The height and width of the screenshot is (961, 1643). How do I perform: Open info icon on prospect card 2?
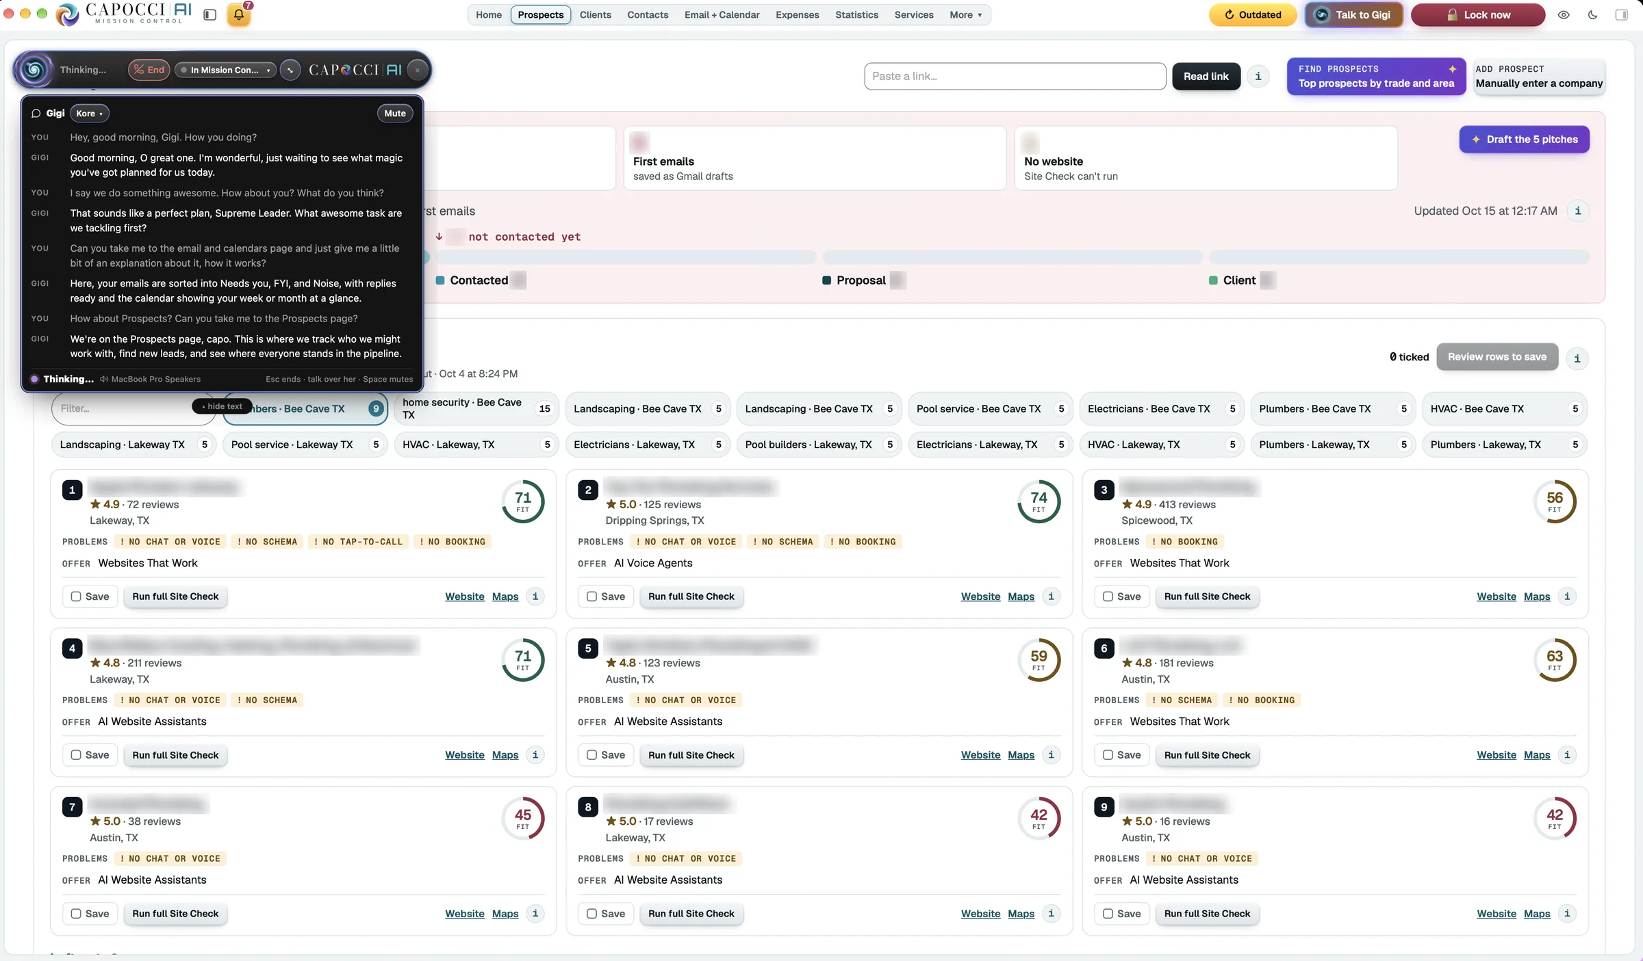coord(1051,596)
